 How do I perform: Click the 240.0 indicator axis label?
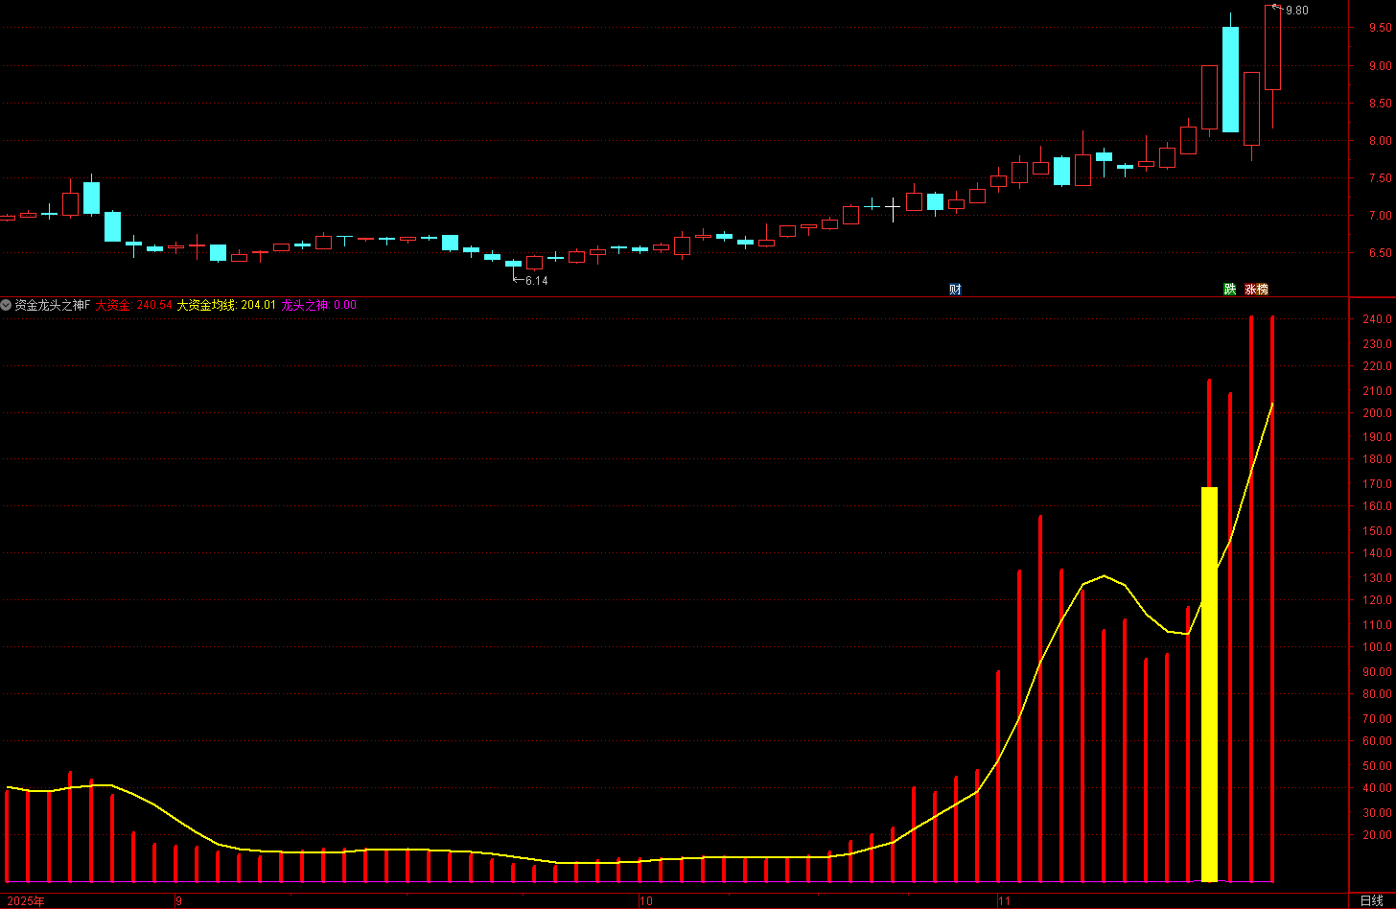1377,318
